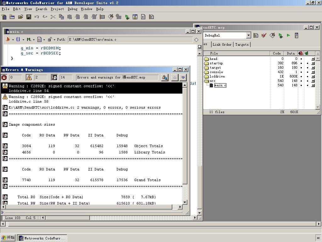Select the lcddrive.c line 58 warning

click(x=92, y=99)
